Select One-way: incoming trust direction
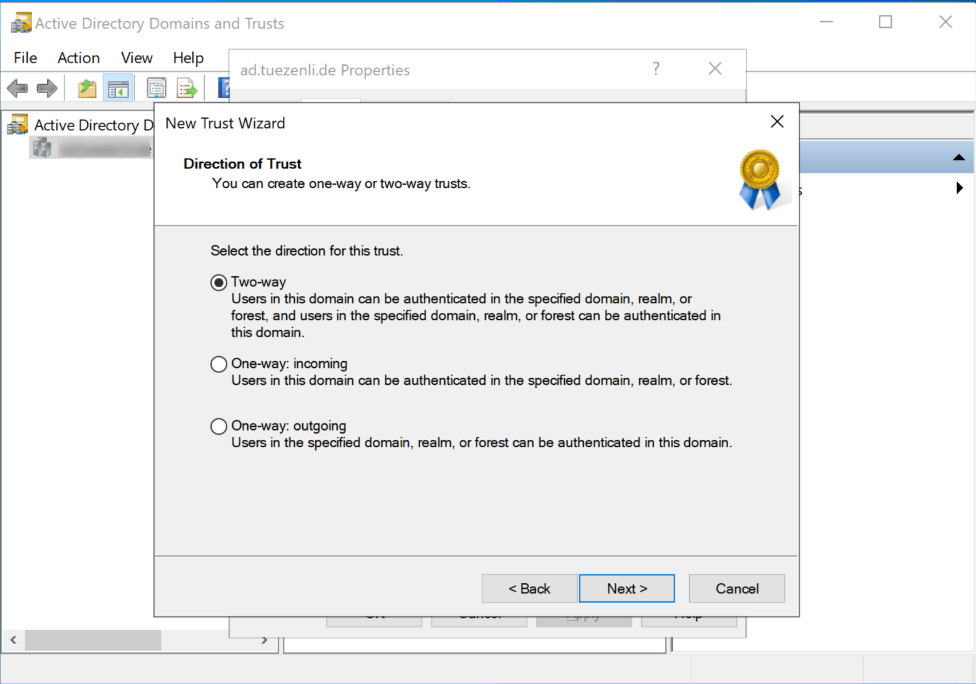Screen dimensions: 976x684 (218, 364)
